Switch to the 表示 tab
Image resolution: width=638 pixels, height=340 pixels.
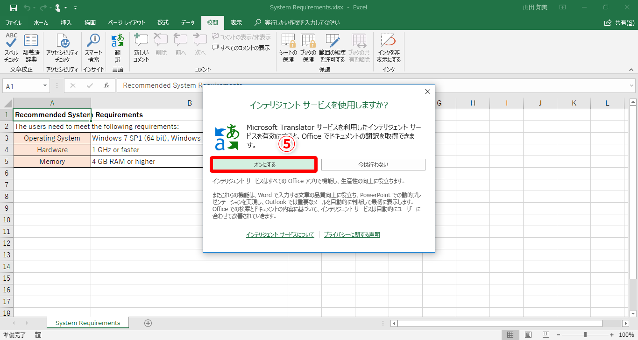(x=236, y=22)
